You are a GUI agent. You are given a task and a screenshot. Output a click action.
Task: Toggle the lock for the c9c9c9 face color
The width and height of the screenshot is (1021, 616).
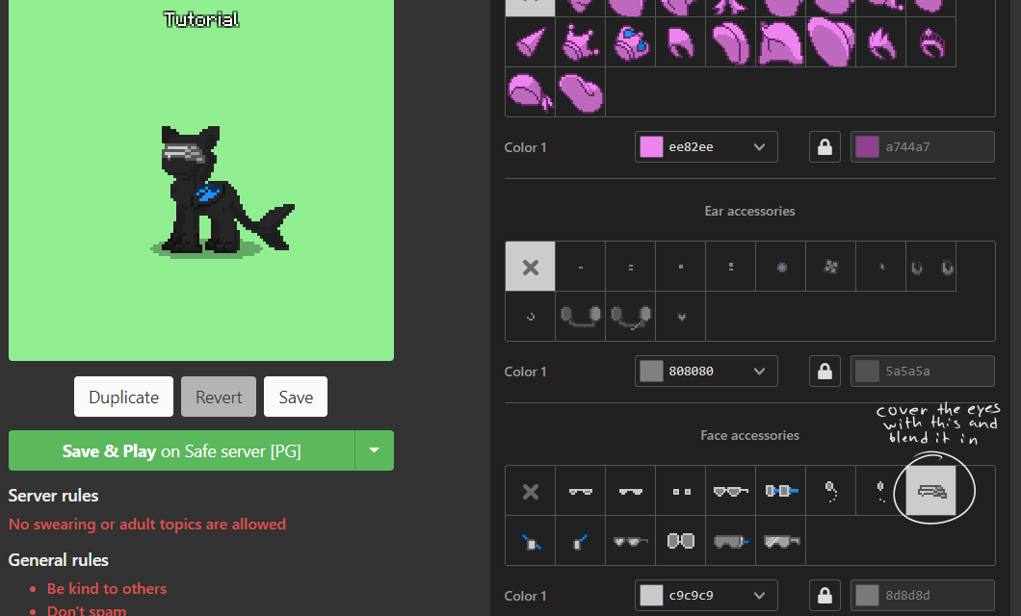[x=825, y=596]
